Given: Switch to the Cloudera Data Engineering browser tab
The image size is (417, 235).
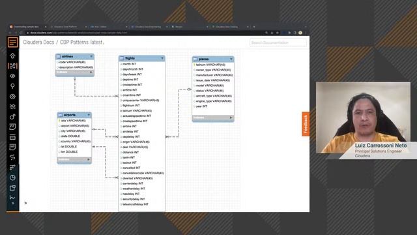Looking at the screenshot, I should click(x=149, y=27).
